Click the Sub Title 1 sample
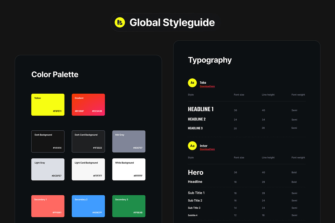Image resolution: width=335 pixels, height=223 pixels. pos(196,193)
